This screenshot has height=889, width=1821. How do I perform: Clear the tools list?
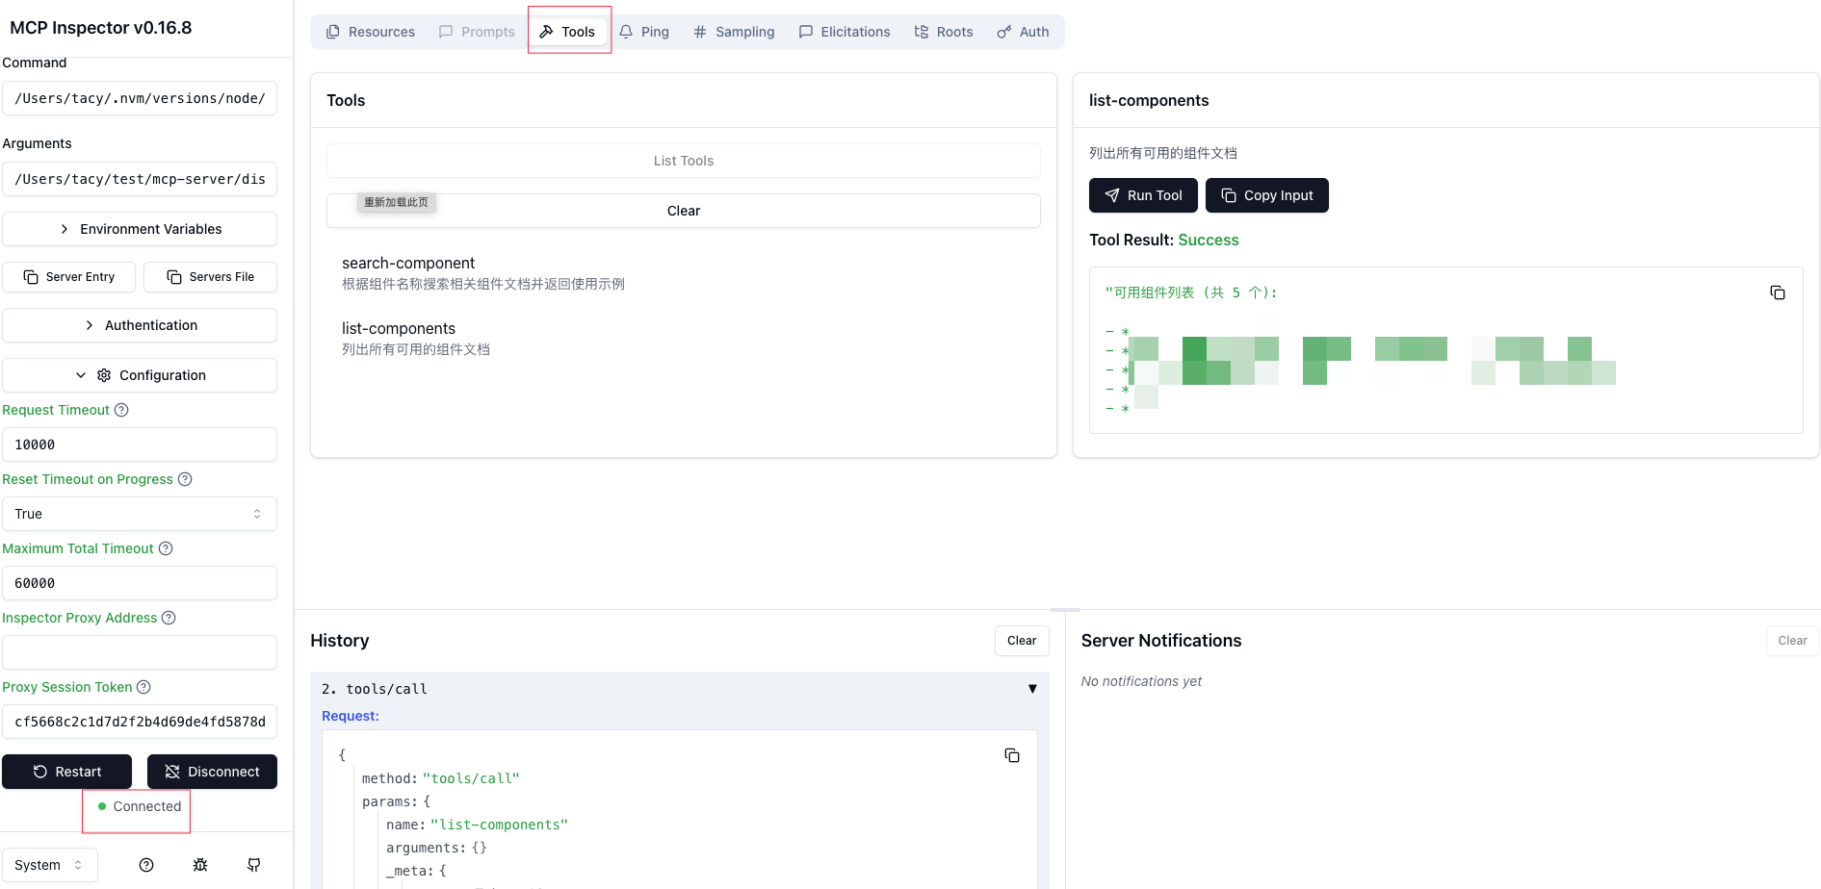pos(684,211)
